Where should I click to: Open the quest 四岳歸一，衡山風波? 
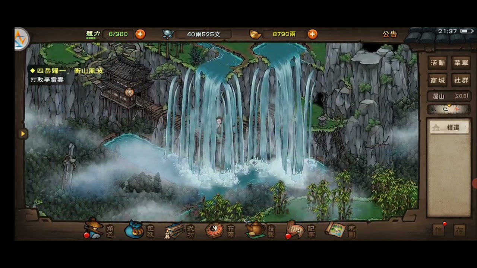[66, 71]
